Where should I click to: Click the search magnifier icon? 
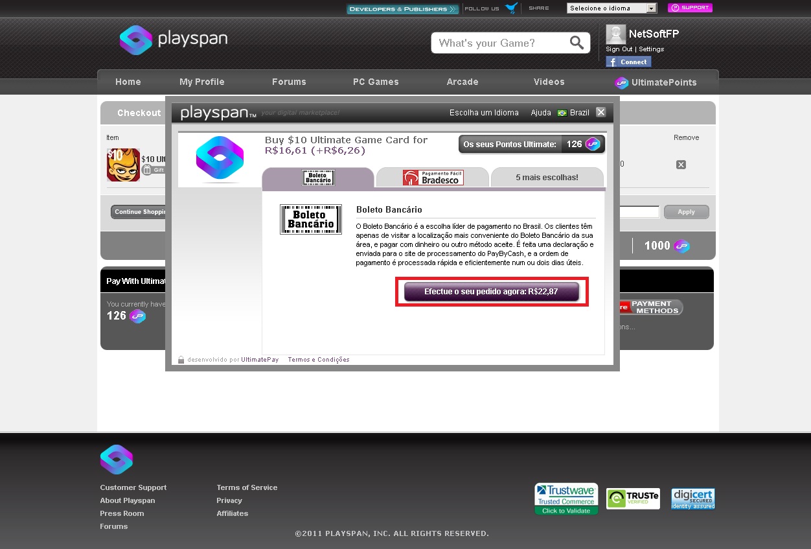coord(577,43)
